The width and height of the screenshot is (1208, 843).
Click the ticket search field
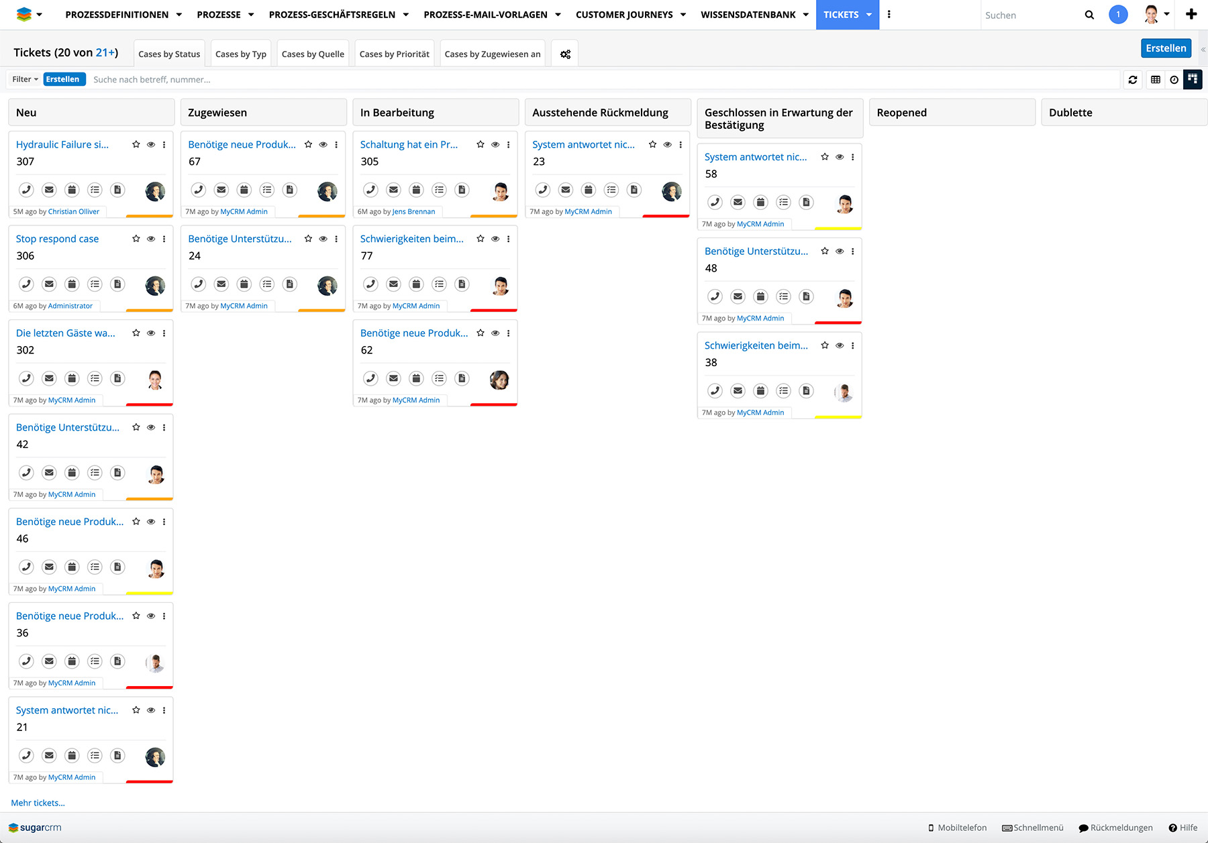pyautogui.click(x=604, y=80)
